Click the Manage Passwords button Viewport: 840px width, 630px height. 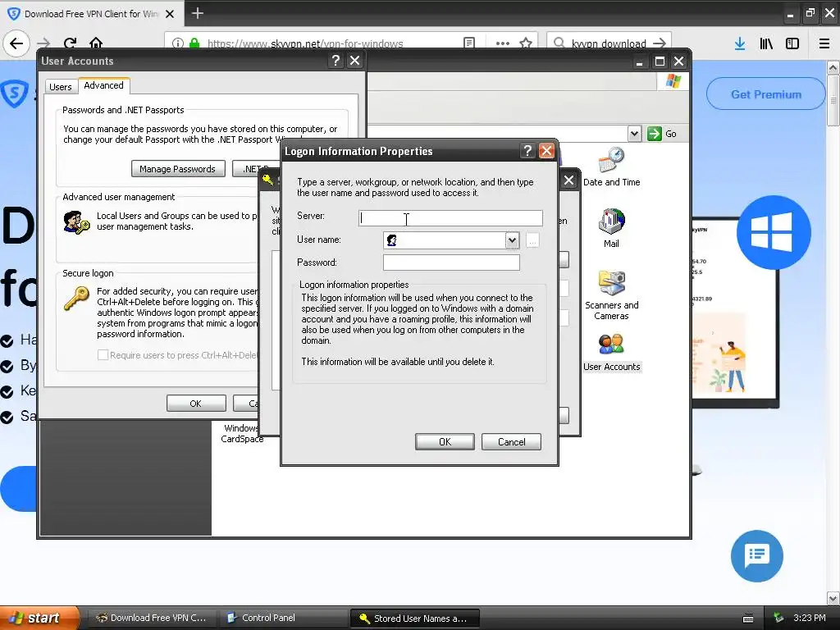(177, 169)
